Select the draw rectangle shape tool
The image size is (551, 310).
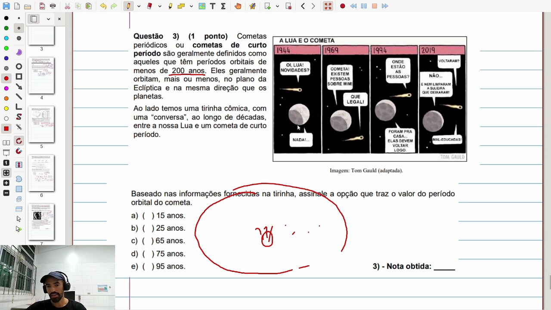click(19, 77)
